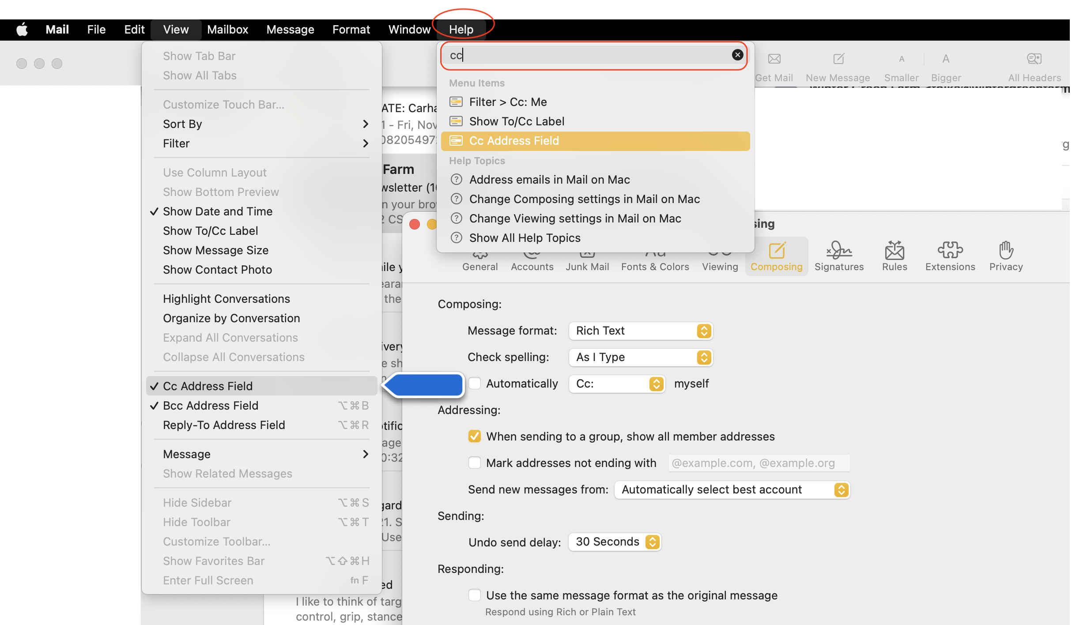Image resolution: width=1072 pixels, height=625 pixels.
Task: Uncheck show all member addresses option
Action: point(475,436)
